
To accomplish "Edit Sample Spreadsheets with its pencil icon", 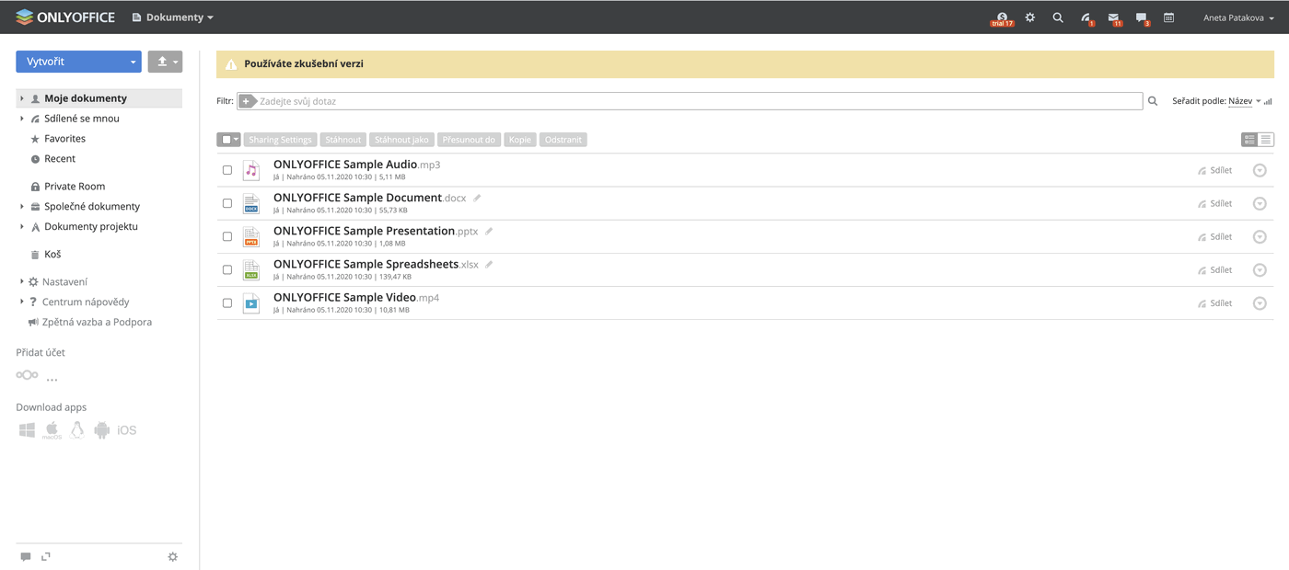I will tap(489, 264).
